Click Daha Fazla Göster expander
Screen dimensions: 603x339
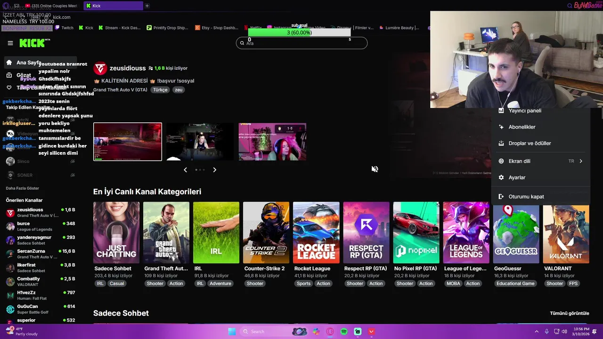point(22,188)
